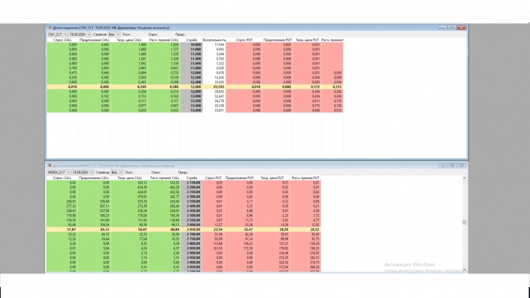This screenshot has width=530, height=298.
Task: Minimize the INDEX_CLT option board window
Action: tap(443, 165)
